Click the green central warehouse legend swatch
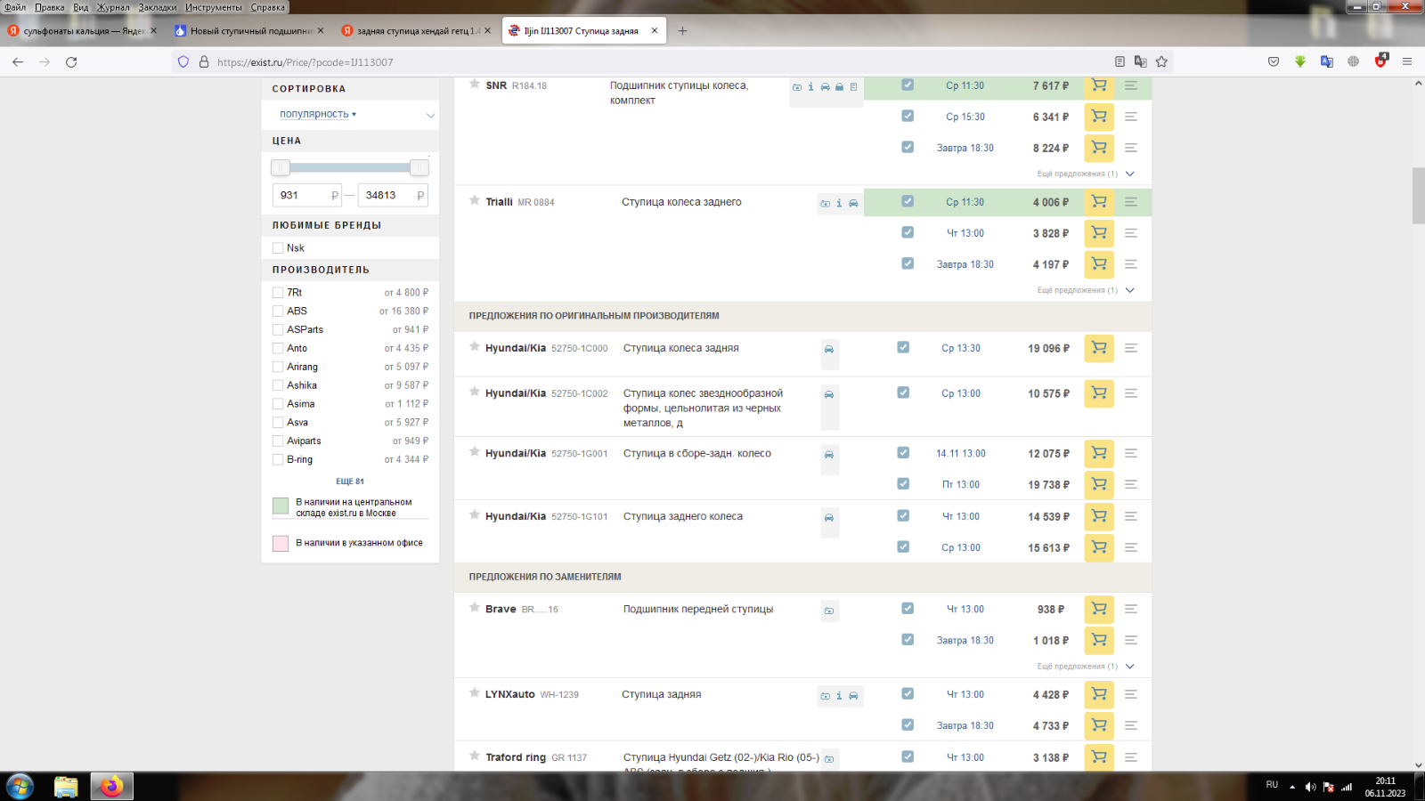Image resolution: width=1425 pixels, height=801 pixels. [x=281, y=506]
